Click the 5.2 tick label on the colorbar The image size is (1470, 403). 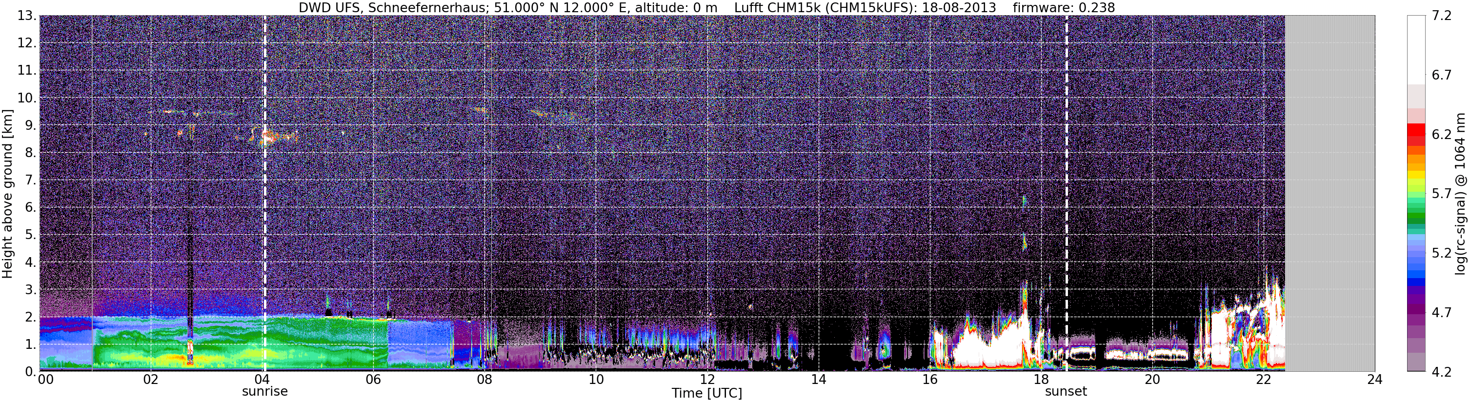click(x=1442, y=253)
